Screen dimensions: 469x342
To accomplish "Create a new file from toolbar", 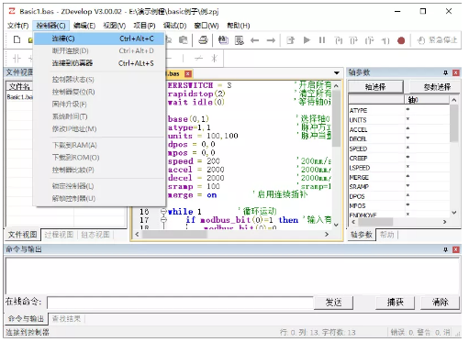I will pyautogui.click(x=17, y=39).
